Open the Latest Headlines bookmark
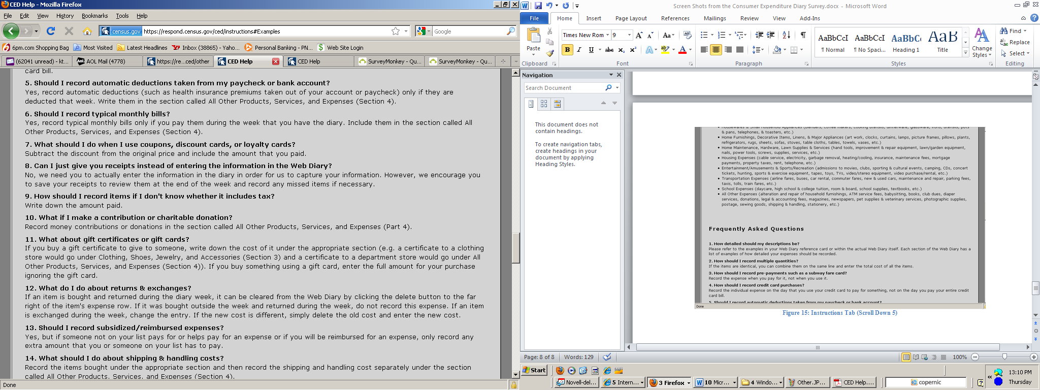Screen dimensions: 1040x390 [x=142, y=48]
